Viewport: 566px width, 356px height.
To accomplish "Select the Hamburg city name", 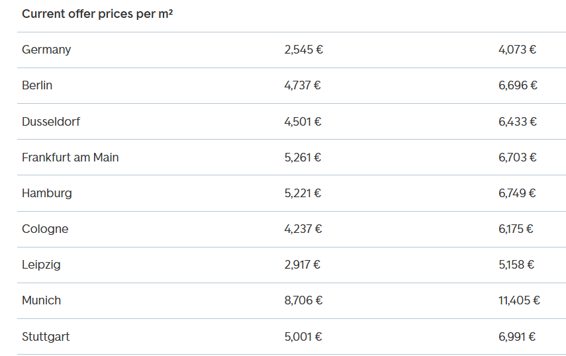I will coord(47,193).
